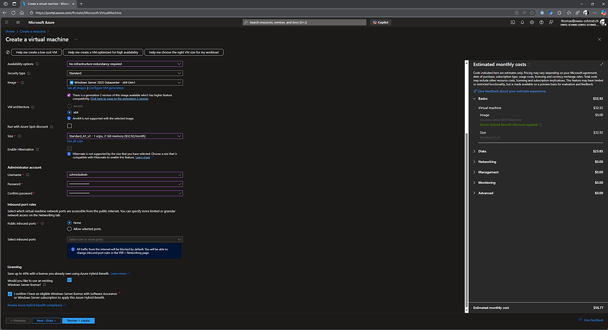Open the Availability options dropdown
This screenshot has height=330, width=608.
tap(125, 64)
